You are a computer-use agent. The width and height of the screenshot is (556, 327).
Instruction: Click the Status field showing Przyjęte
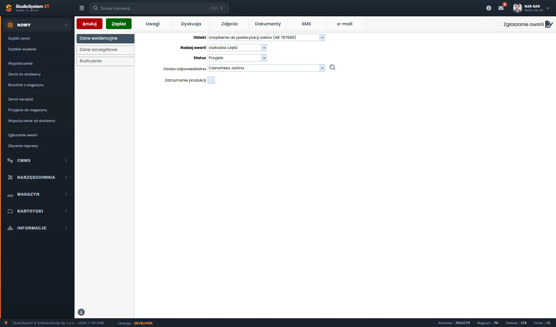click(x=234, y=58)
